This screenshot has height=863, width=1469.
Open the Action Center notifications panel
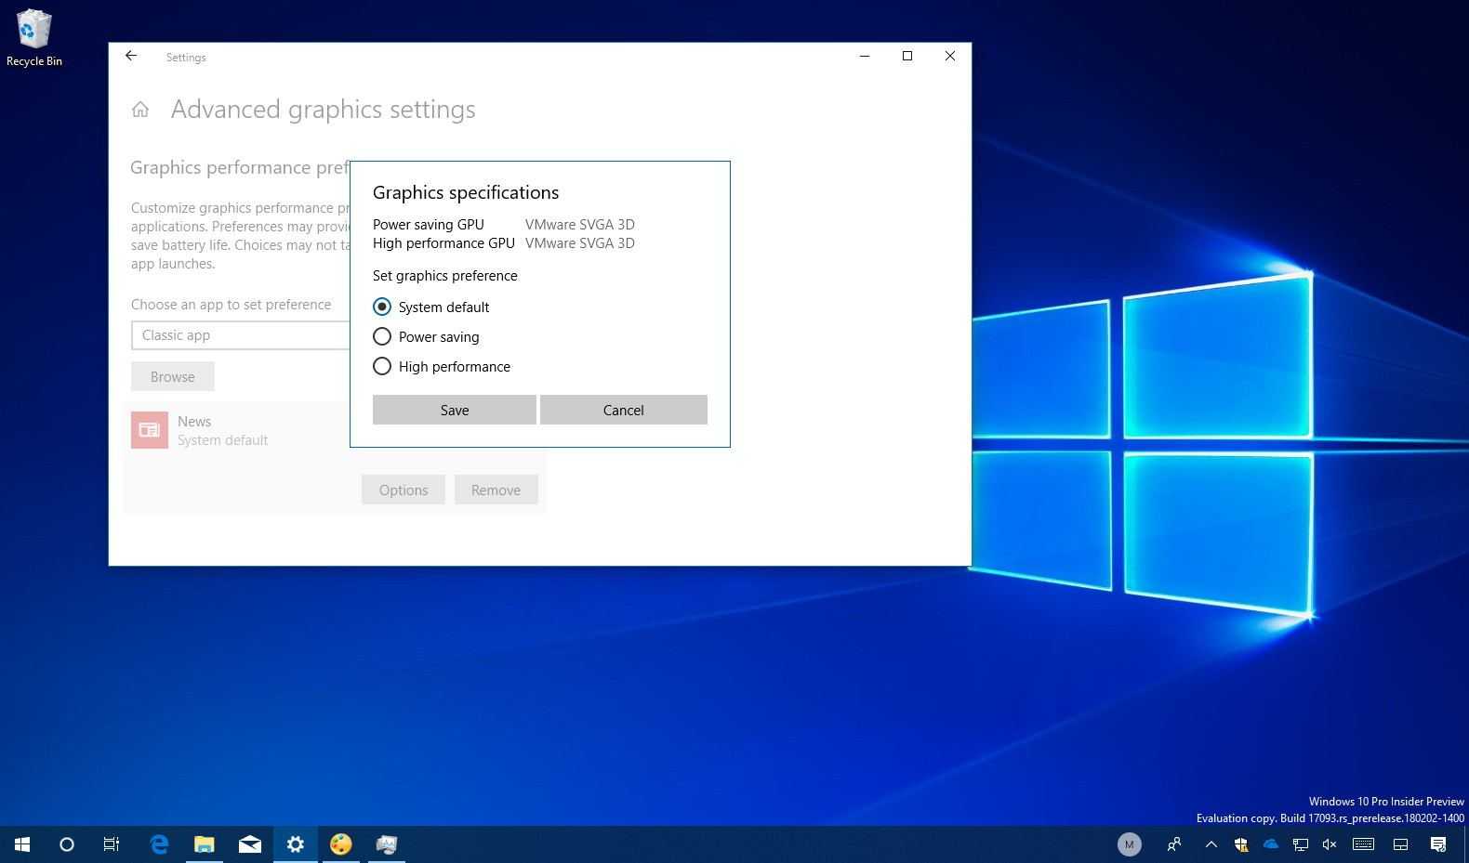[x=1437, y=844]
